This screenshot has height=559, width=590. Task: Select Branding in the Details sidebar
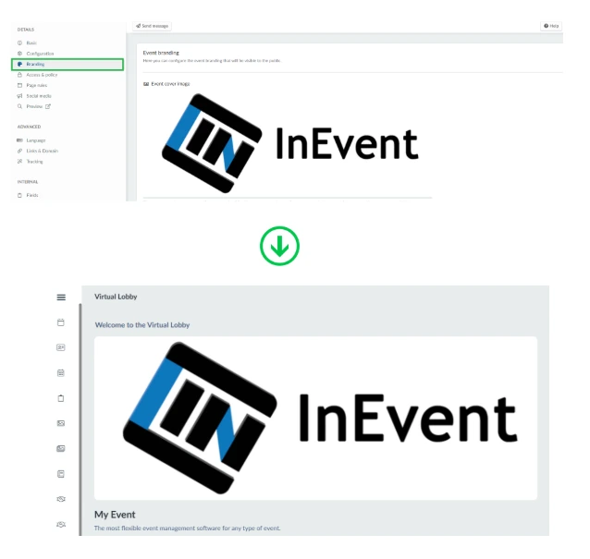coord(68,65)
